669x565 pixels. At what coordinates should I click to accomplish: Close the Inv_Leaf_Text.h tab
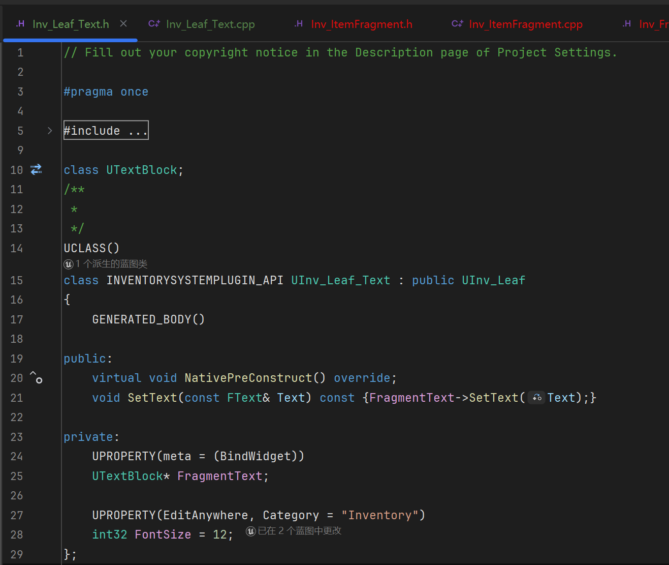pyautogui.click(x=123, y=23)
